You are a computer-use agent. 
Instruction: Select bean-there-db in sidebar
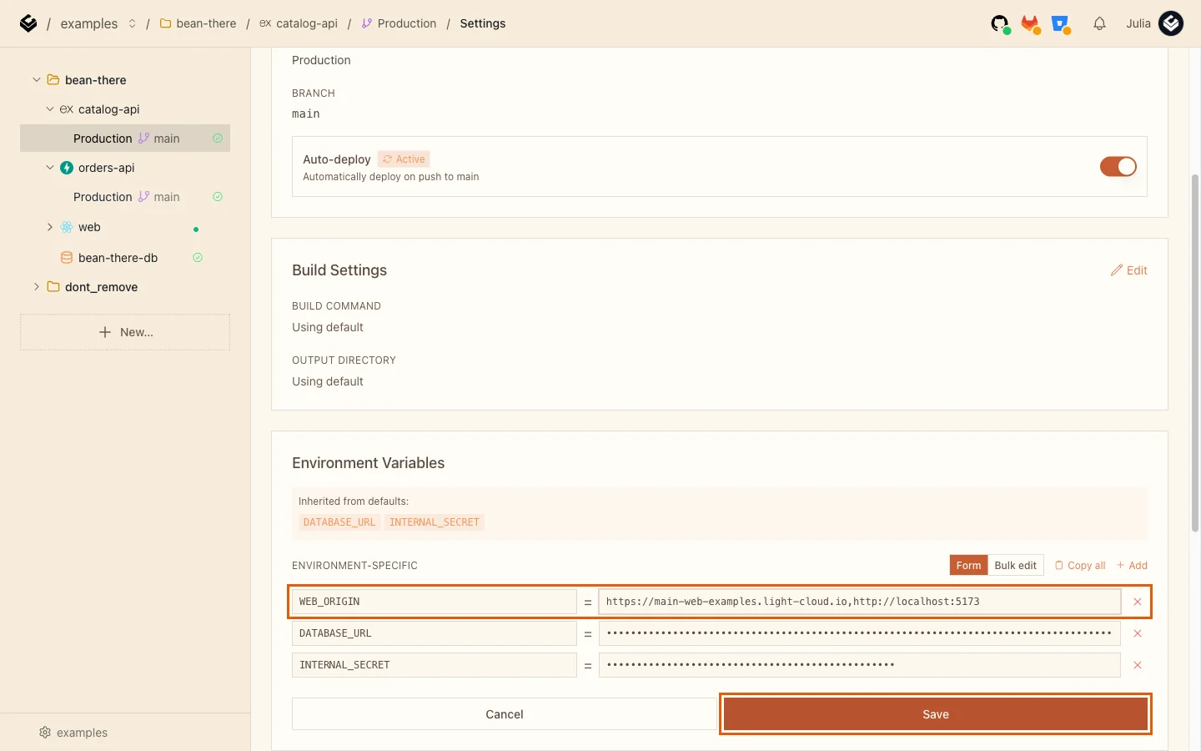tap(118, 258)
